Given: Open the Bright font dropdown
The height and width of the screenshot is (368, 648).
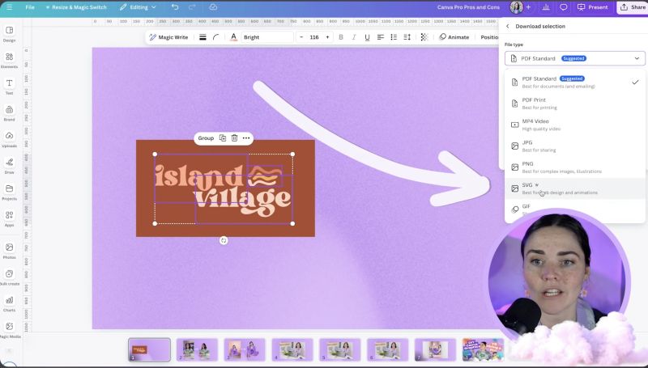Looking at the screenshot, I should point(267,37).
